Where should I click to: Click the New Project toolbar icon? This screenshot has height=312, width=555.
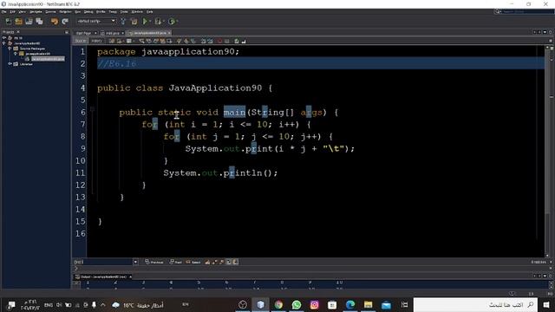(18, 22)
